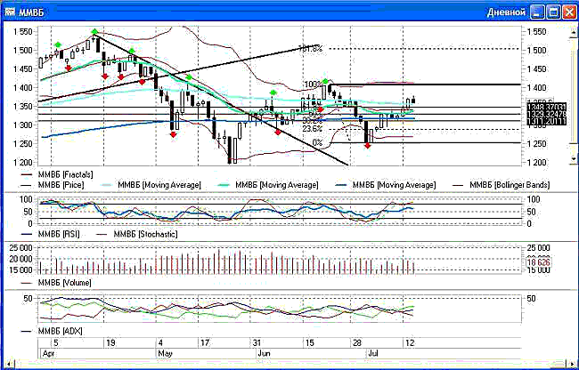Select the green MMBБ [Moving Average] legend entry

pos(269,185)
